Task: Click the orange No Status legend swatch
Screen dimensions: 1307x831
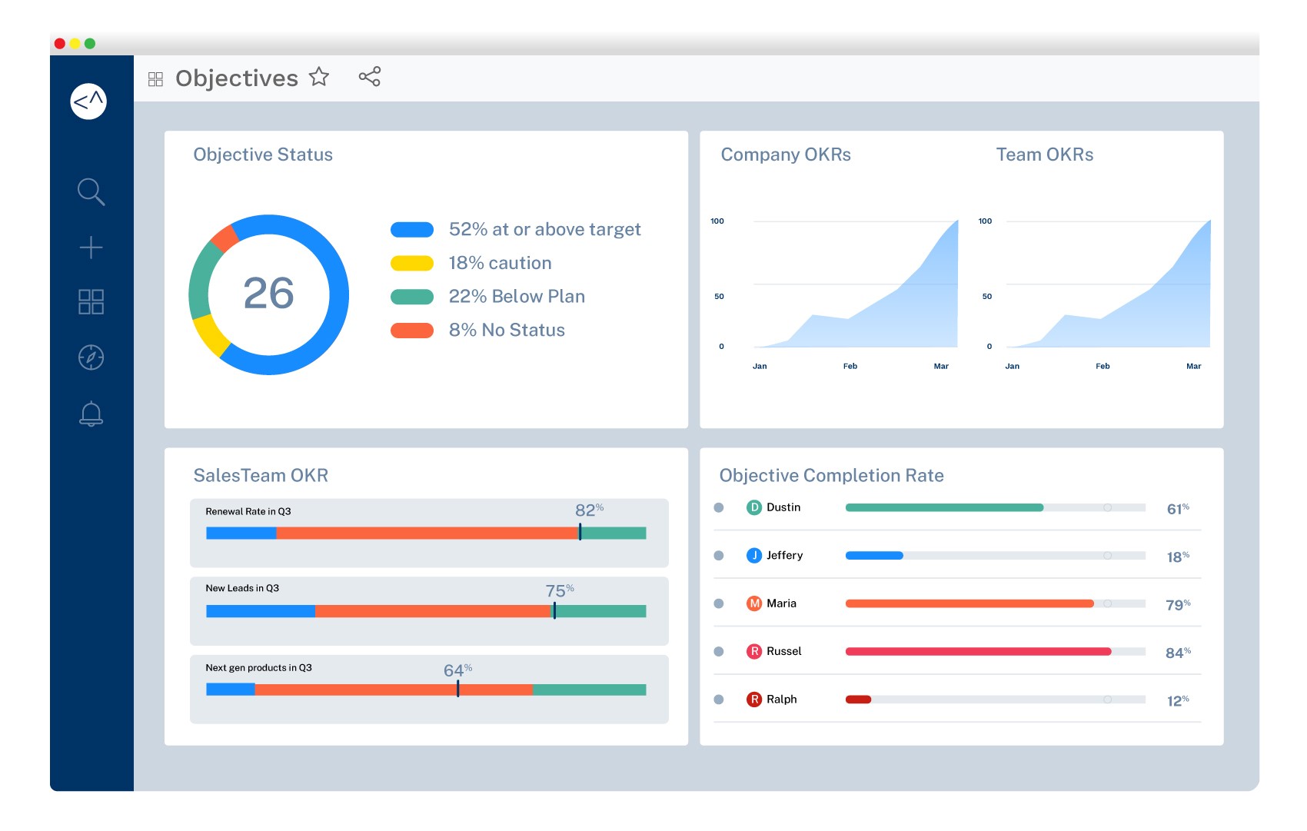Action: click(412, 331)
